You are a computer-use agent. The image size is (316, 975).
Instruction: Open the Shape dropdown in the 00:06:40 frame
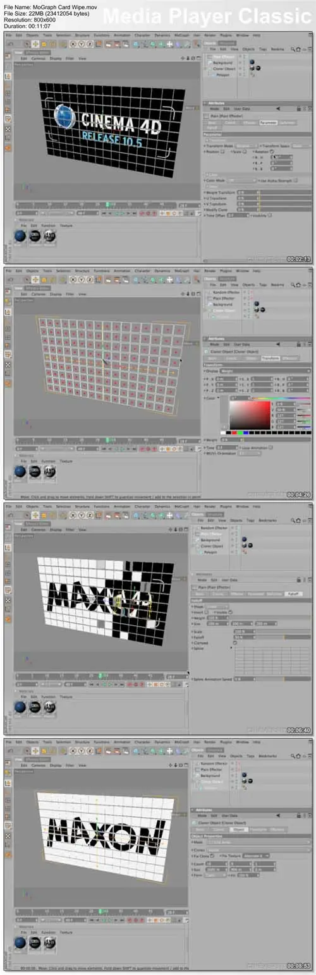click(x=217, y=607)
